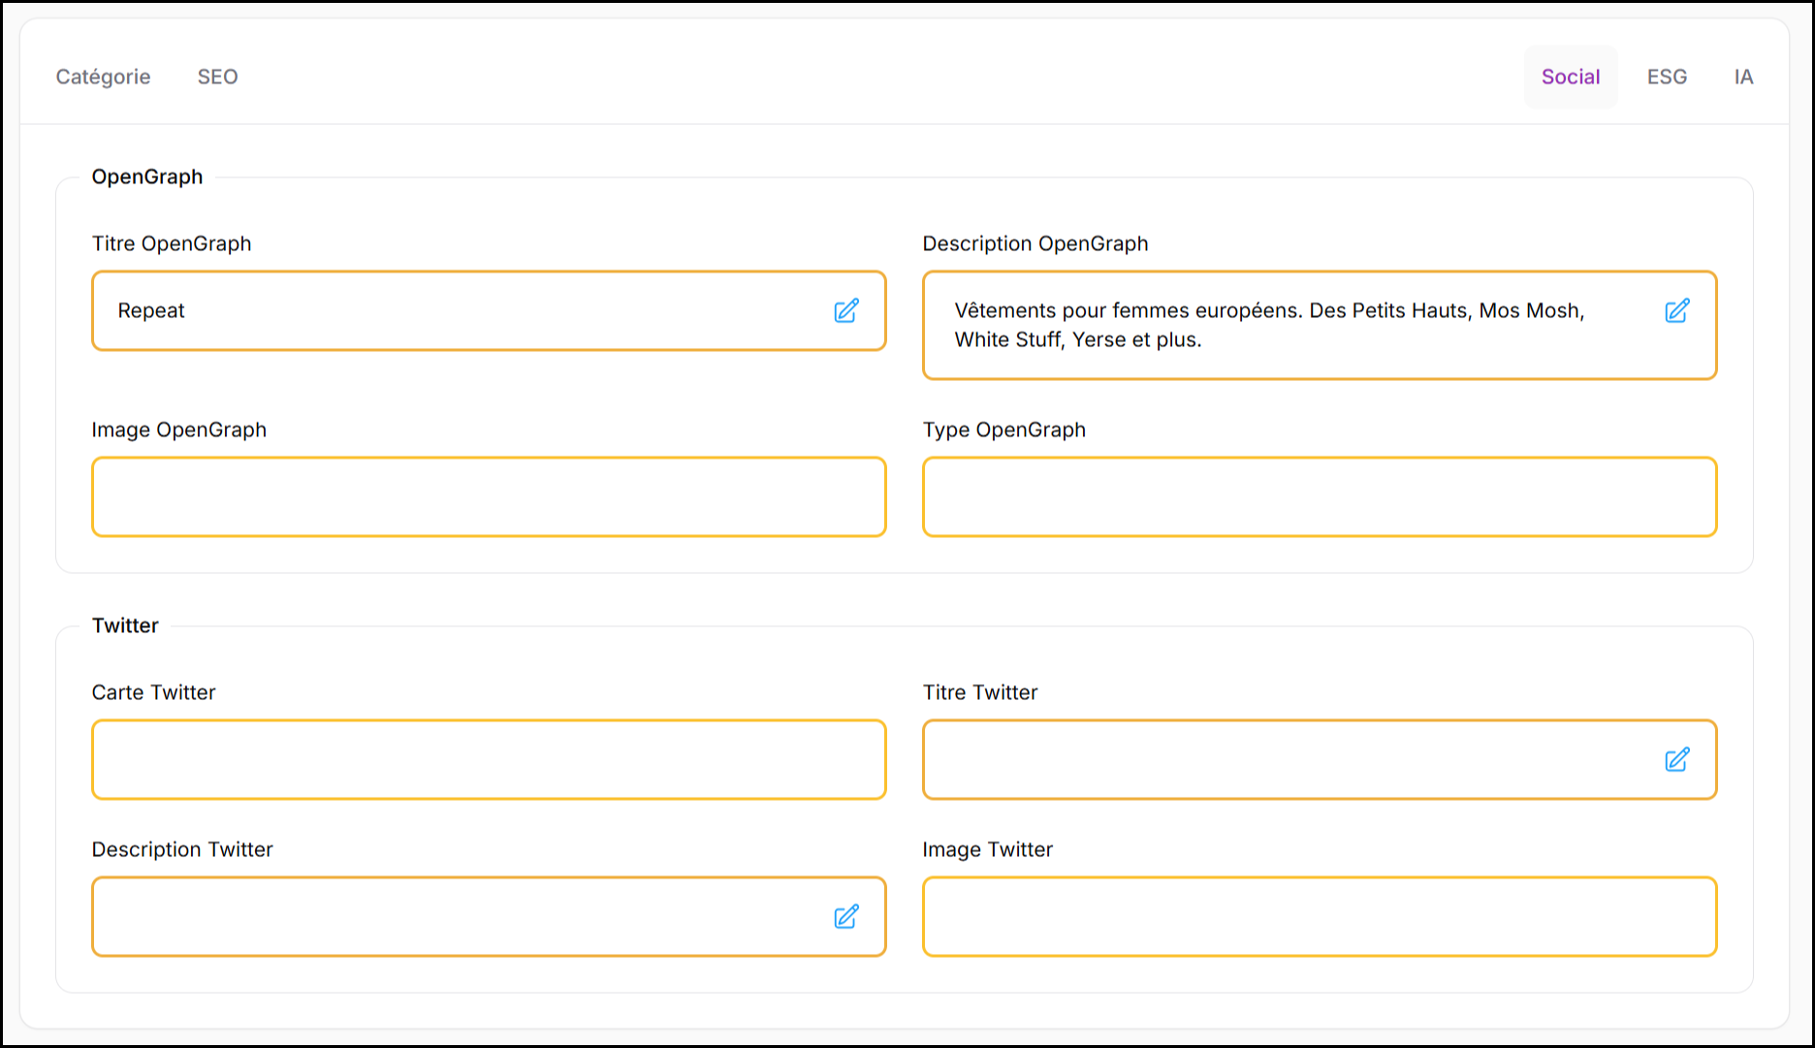This screenshot has height=1048, width=1815.
Task: Select the Carte Twitter input field
Action: [x=489, y=759]
